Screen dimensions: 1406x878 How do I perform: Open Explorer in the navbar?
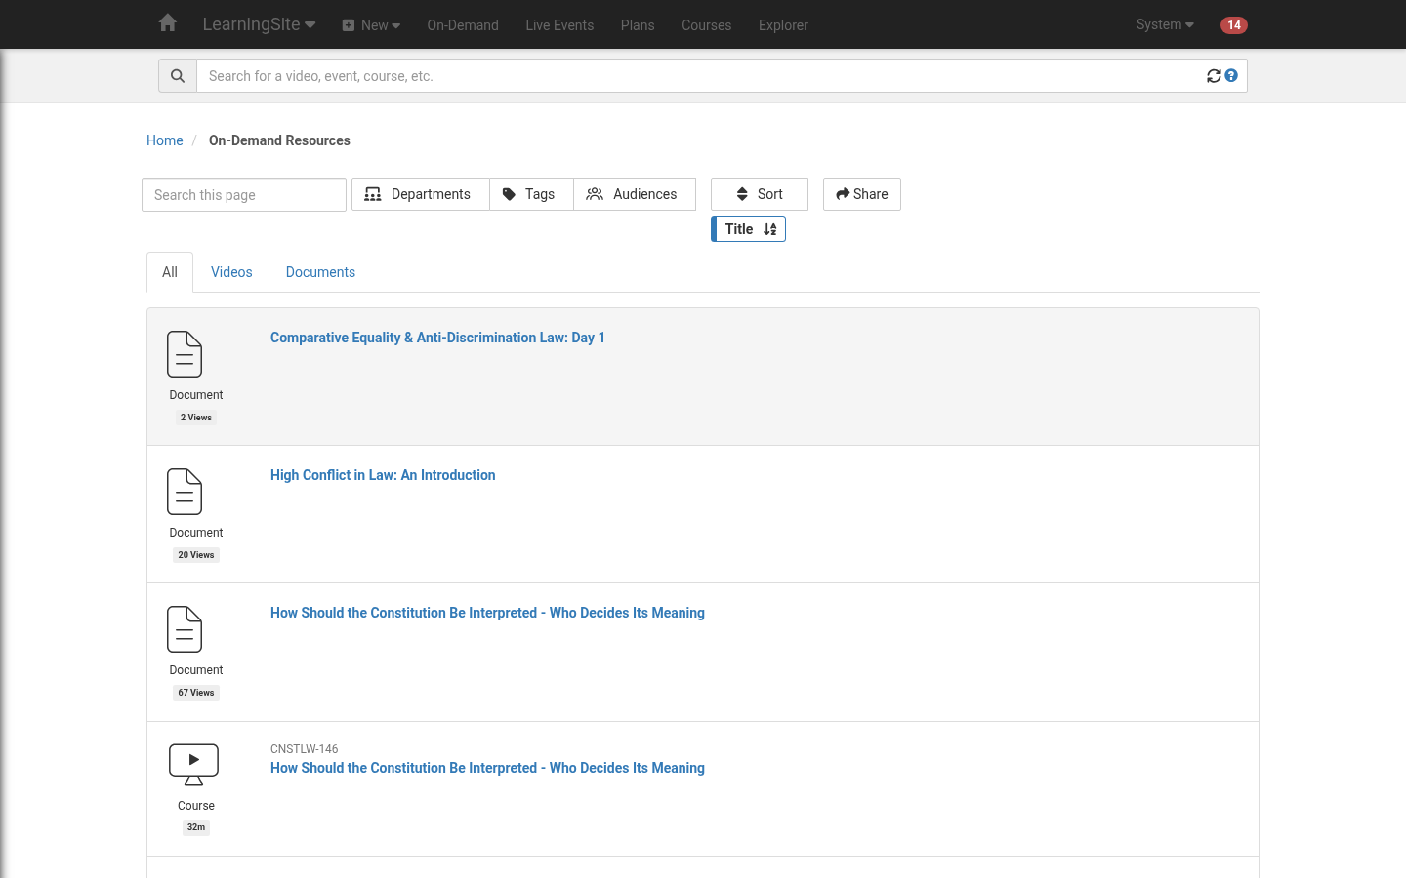[x=783, y=25]
